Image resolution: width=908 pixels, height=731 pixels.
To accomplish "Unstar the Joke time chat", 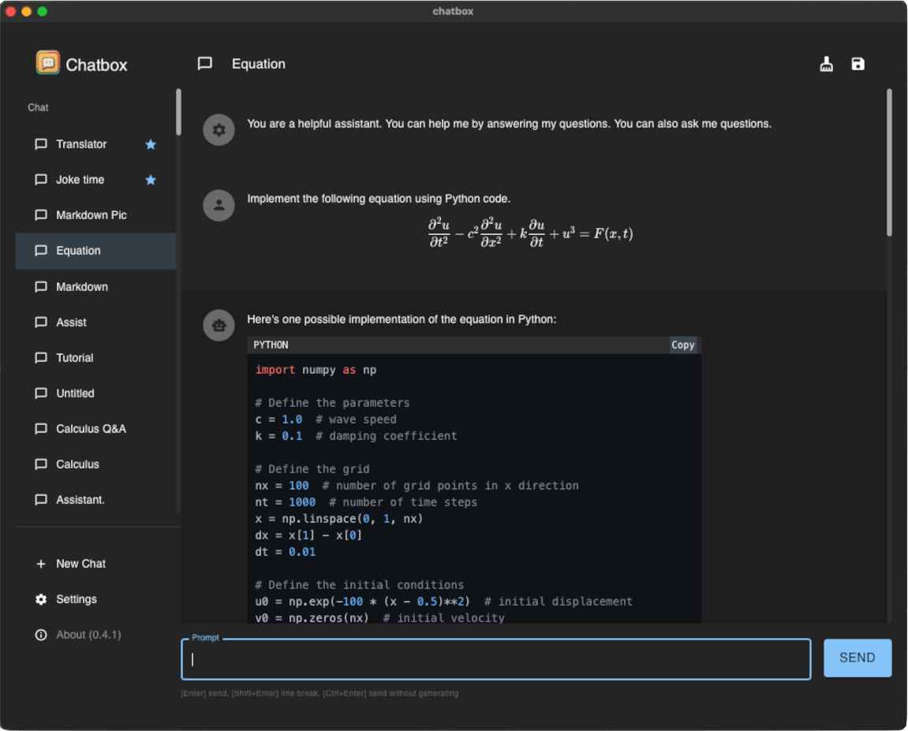I will click(x=150, y=180).
